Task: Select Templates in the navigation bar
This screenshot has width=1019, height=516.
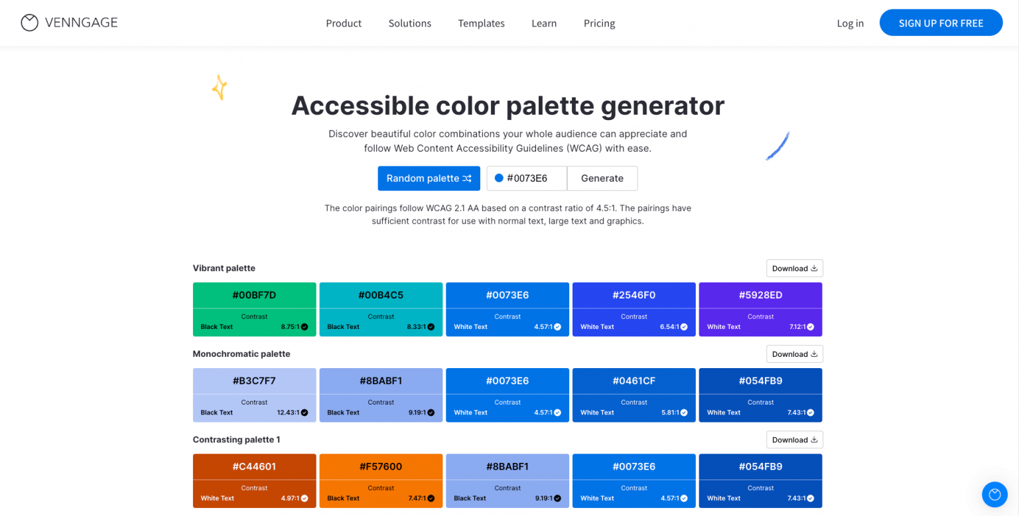Action: (481, 23)
